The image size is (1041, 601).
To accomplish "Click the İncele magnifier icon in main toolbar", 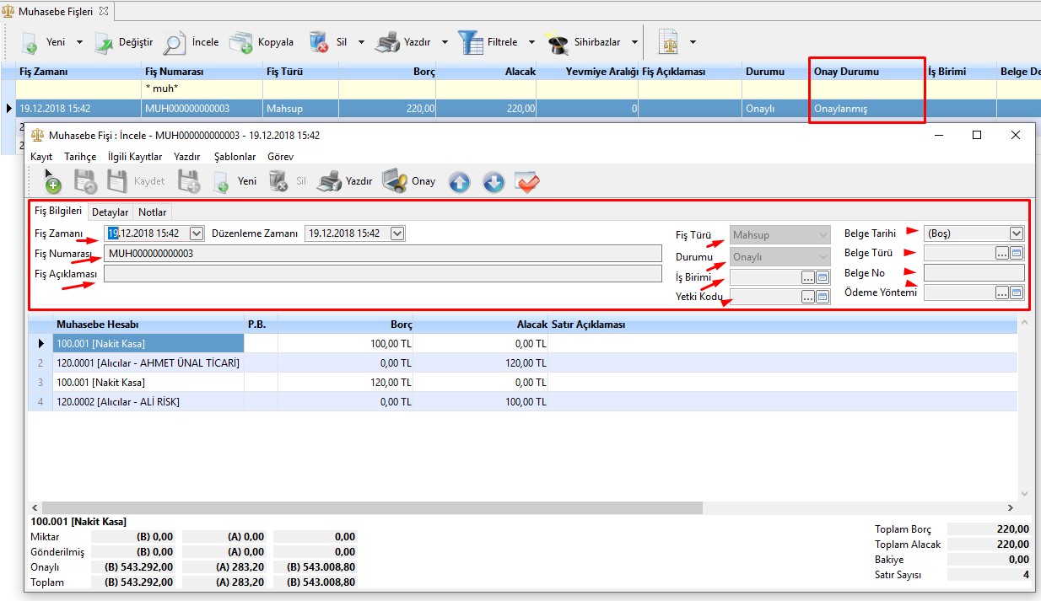I will (175, 42).
